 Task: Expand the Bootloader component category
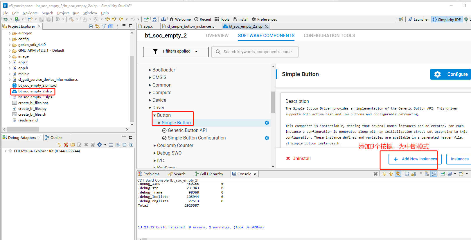[150, 70]
